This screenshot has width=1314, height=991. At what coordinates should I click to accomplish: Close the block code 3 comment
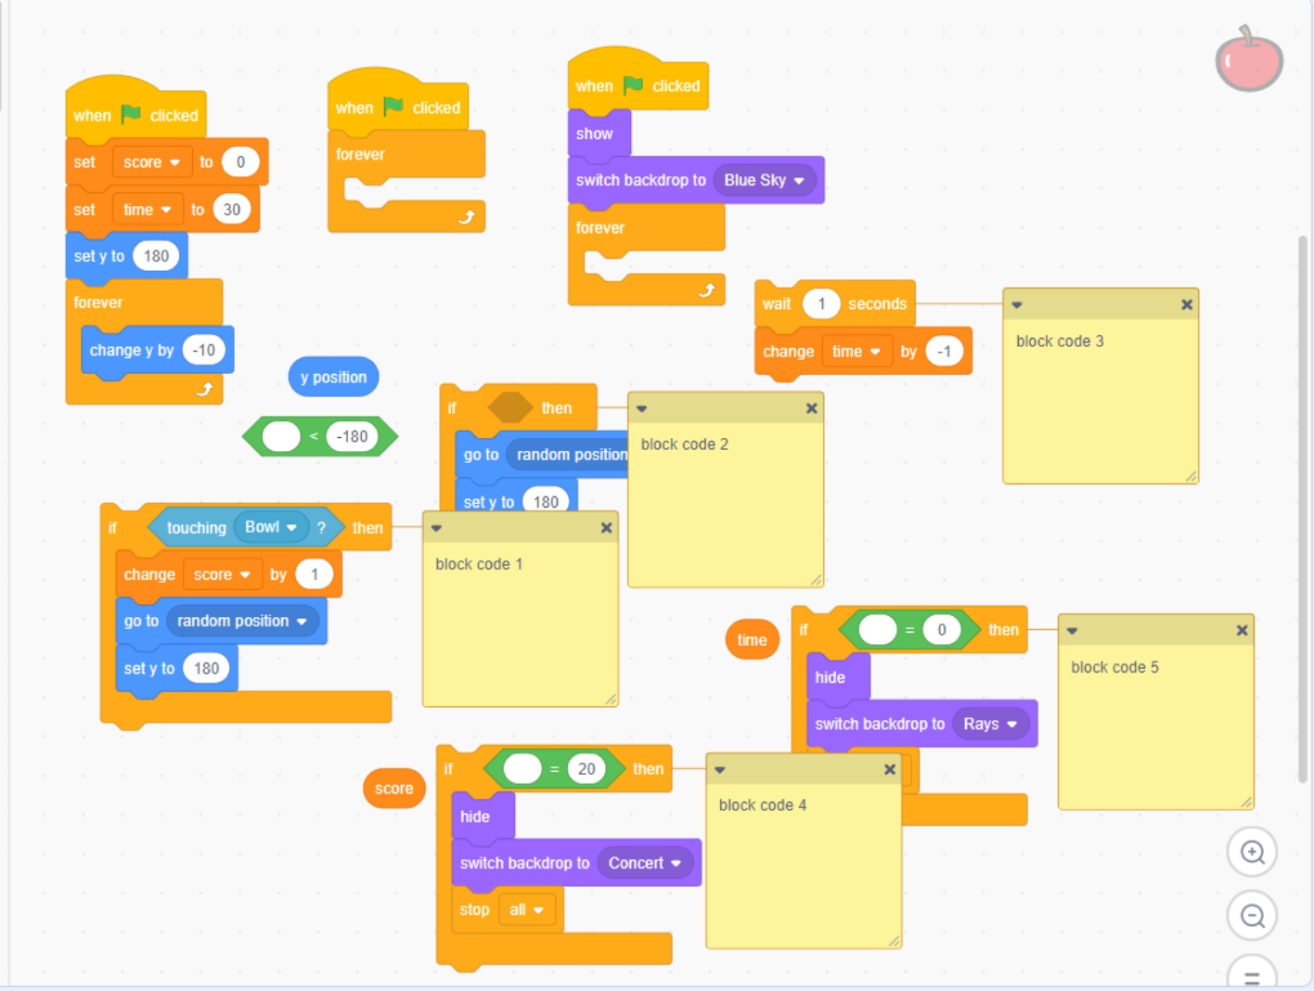(x=1186, y=304)
